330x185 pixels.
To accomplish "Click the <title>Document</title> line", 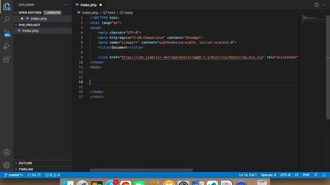I will point(120,47).
